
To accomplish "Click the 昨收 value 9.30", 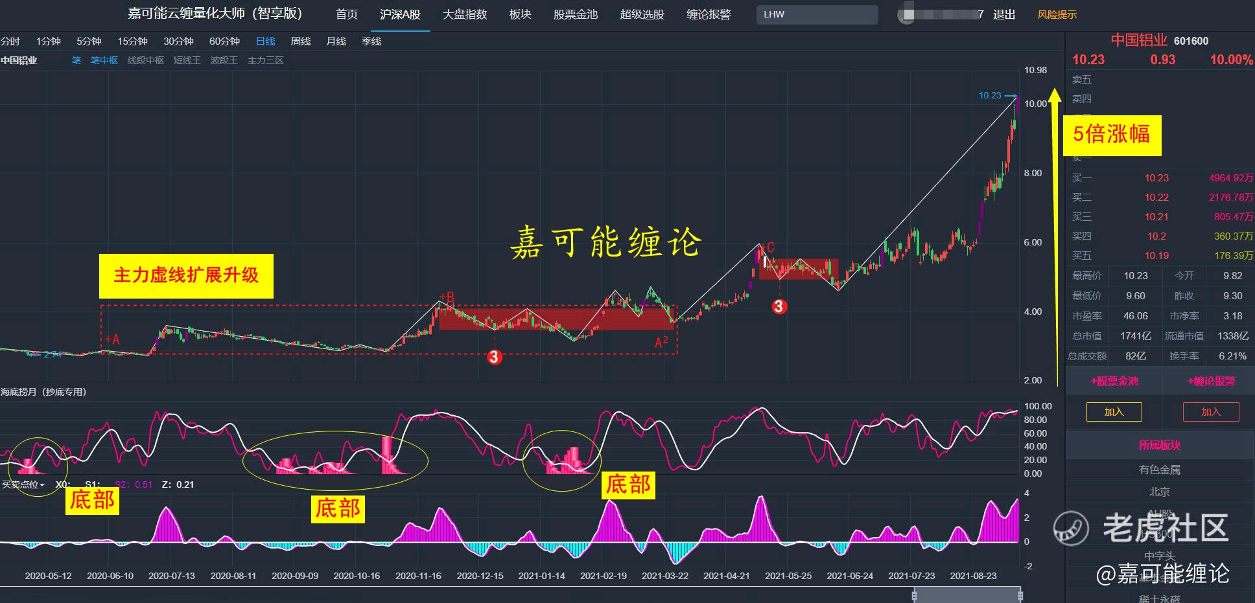I will click(x=1232, y=296).
